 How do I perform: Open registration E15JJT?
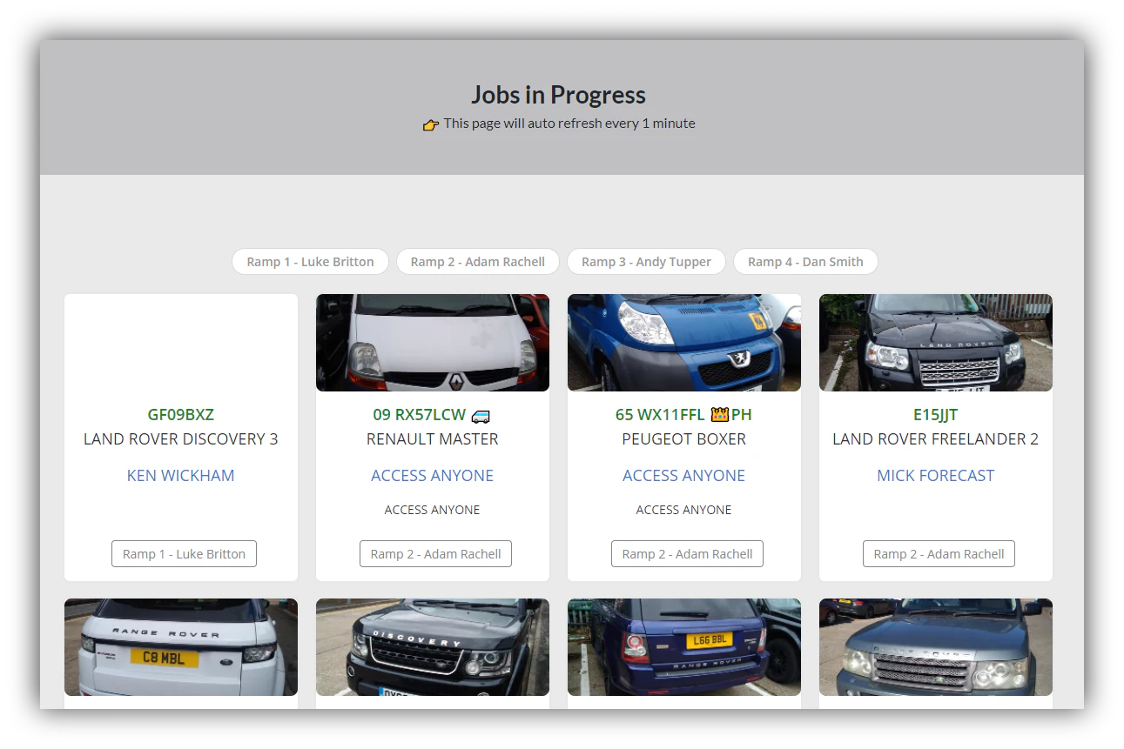936,415
